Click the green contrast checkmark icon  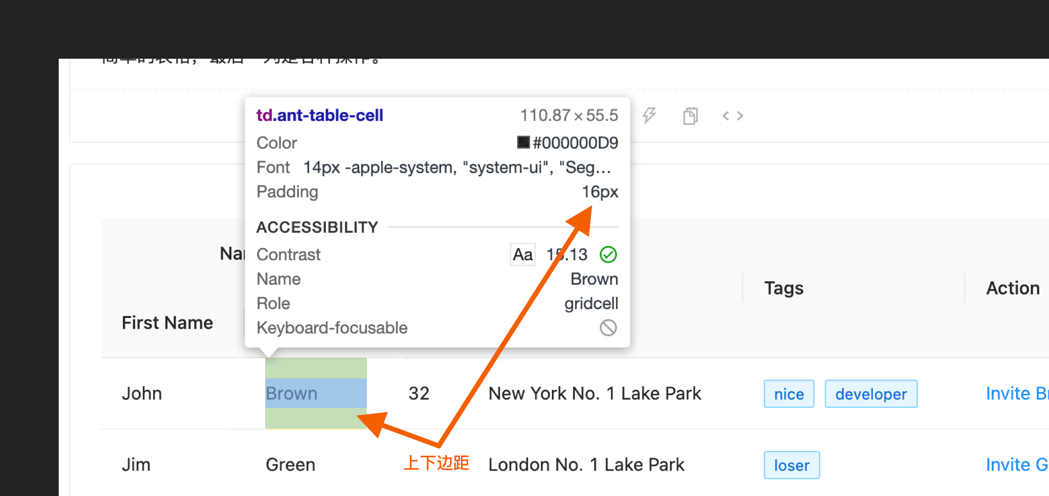(608, 254)
